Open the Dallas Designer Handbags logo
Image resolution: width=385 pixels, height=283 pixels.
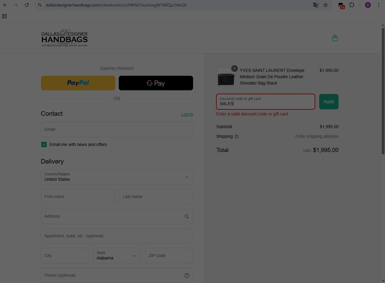(x=64, y=38)
